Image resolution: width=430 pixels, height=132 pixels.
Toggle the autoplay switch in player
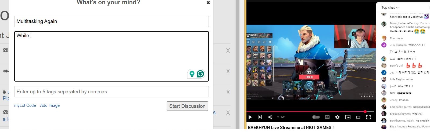(x=316, y=117)
